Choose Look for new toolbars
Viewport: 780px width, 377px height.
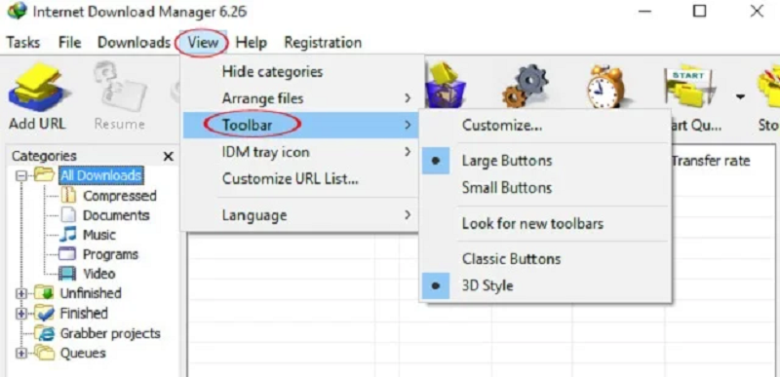pos(546,223)
